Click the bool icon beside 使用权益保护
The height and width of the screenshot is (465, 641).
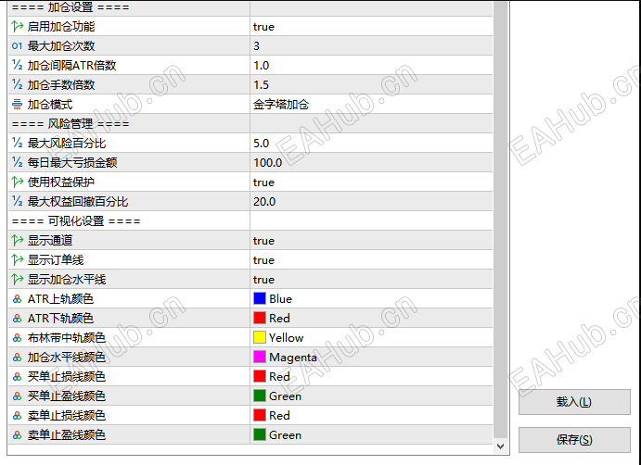coord(18,182)
